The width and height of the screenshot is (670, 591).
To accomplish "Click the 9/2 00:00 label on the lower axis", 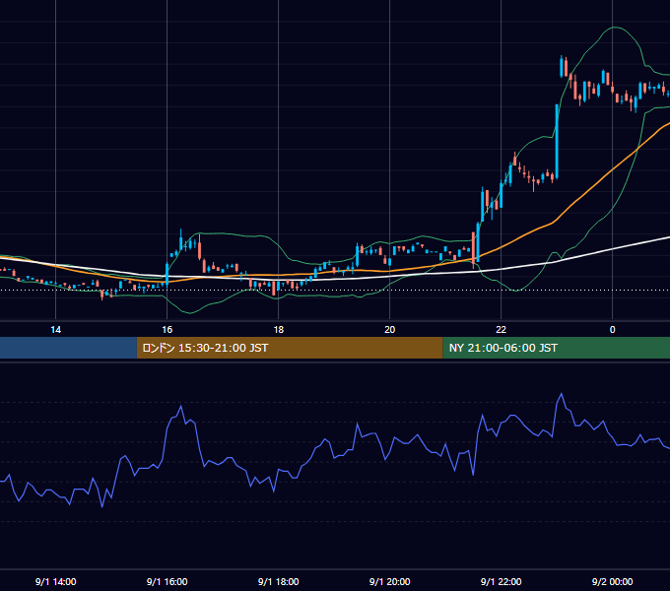I will [612, 581].
